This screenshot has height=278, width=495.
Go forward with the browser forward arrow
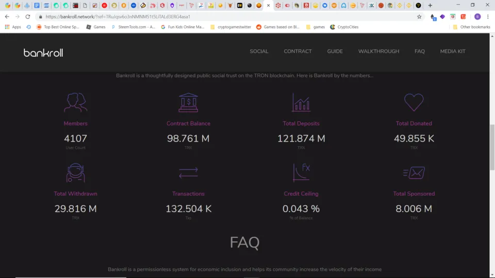18,16
